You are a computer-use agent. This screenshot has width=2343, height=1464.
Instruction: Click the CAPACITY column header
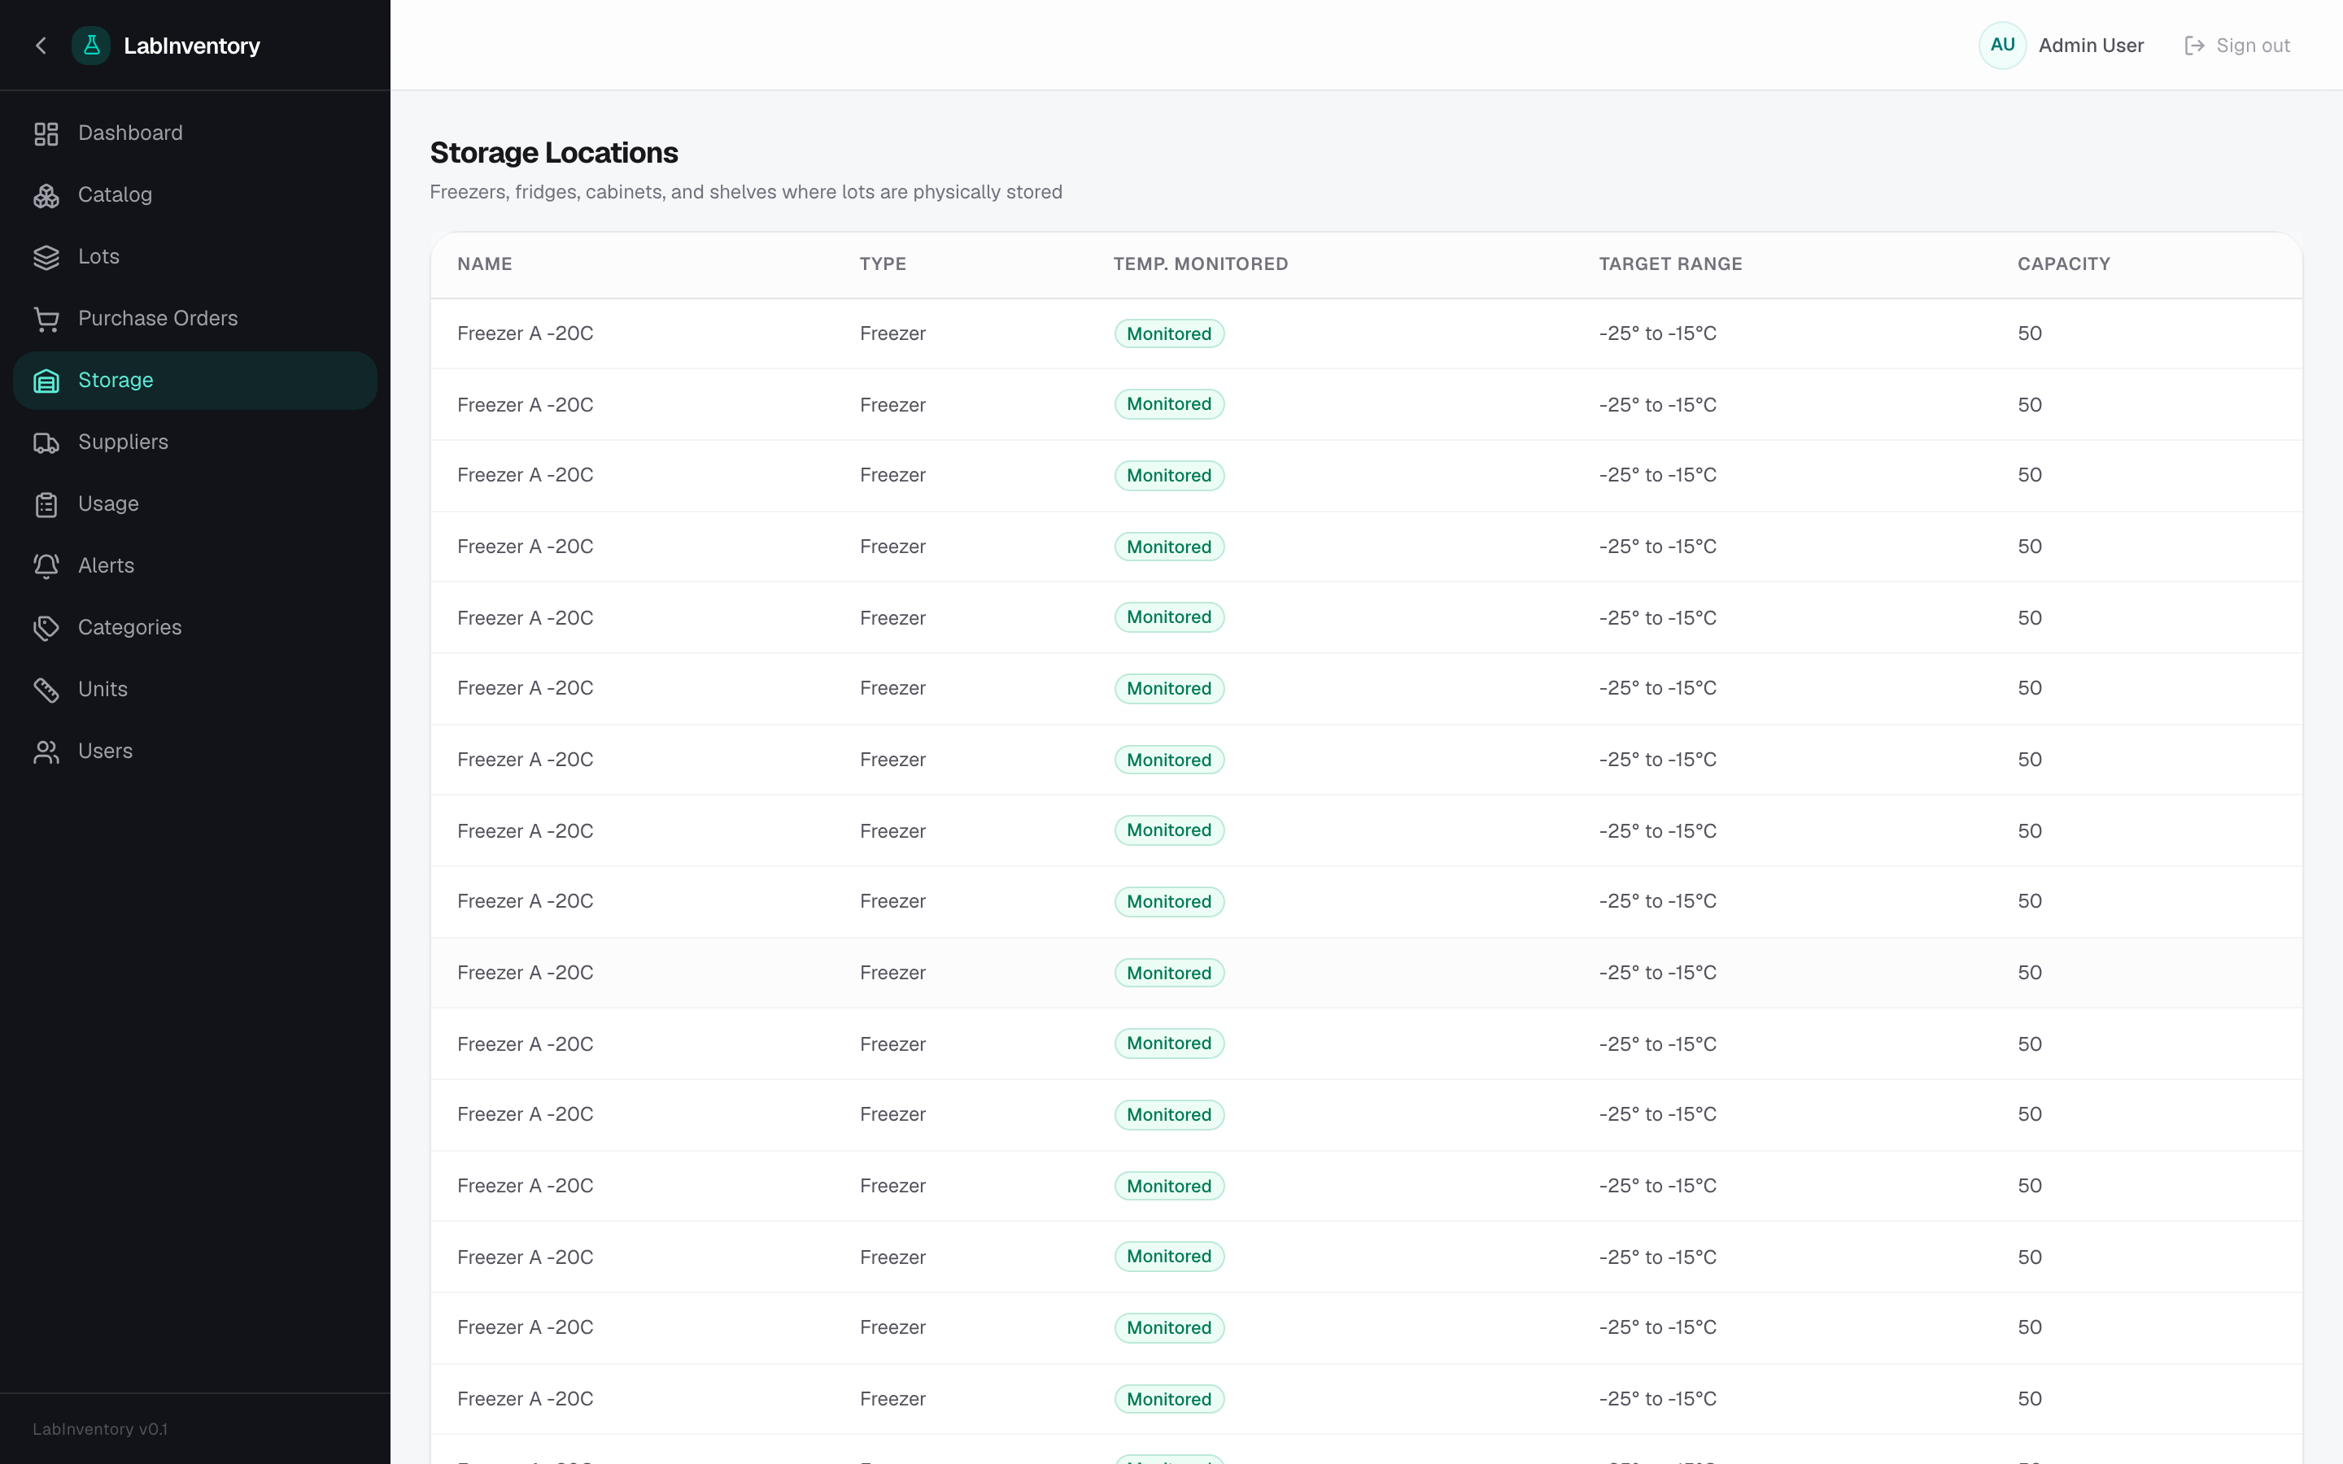pos(2063,264)
